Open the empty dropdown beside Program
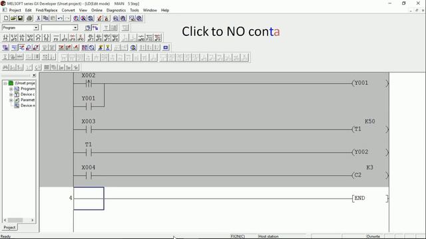The width and height of the screenshot is (426, 239). pos(75,28)
